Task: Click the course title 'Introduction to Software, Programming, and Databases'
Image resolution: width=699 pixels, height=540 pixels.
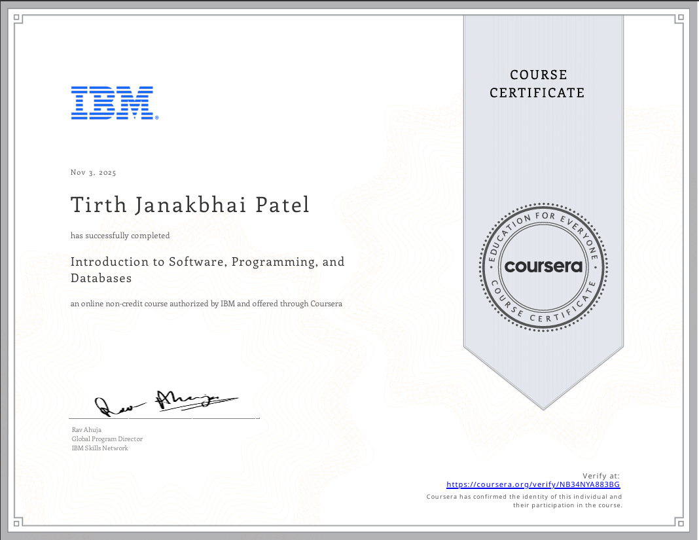Action: [x=207, y=269]
